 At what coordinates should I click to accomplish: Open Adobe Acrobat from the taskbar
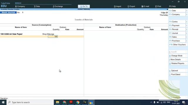click(71, 102)
